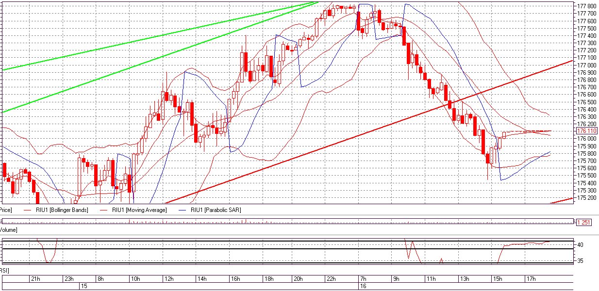
Task: Click the 177 800 price axis label
Action: tap(586, 6)
